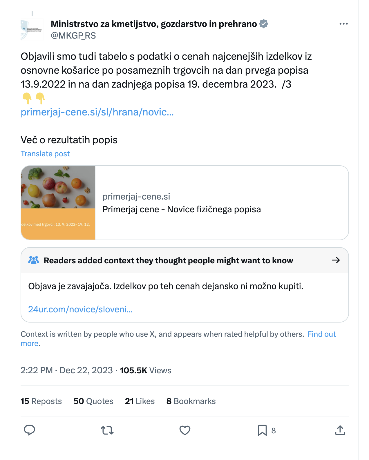The height and width of the screenshot is (460, 369).
Task: Open the fruit and vegetables card thumbnail
Action: pyautogui.click(x=58, y=203)
